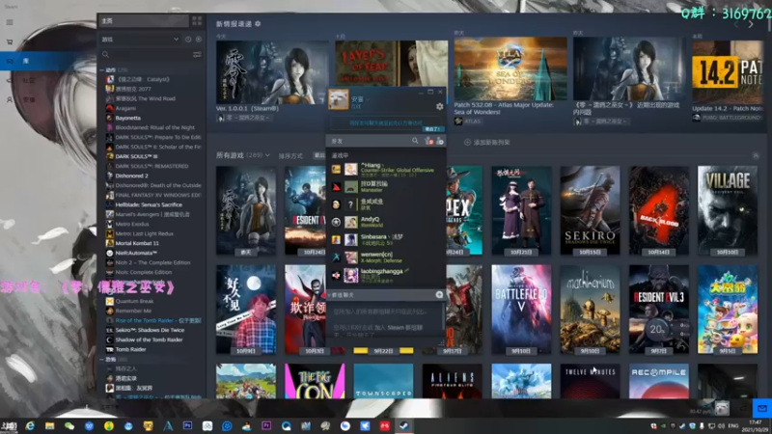Viewport: 772px width, 434px height.
Task: Open Photoshop from the taskbar
Action: click(187, 426)
